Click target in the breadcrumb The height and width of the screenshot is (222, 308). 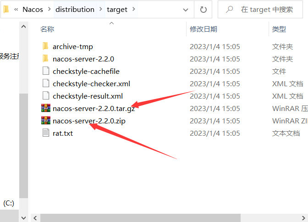pyautogui.click(x=117, y=10)
